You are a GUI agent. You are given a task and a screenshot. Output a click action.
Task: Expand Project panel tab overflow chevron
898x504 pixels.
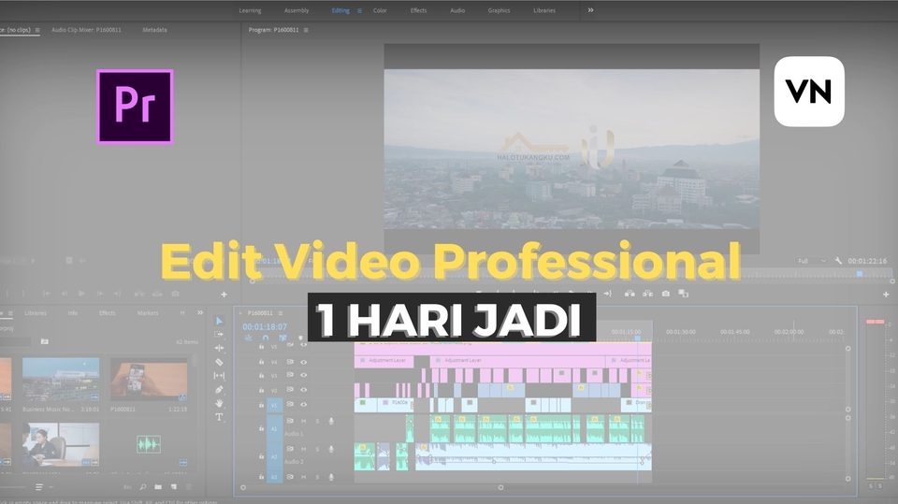click(200, 312)
